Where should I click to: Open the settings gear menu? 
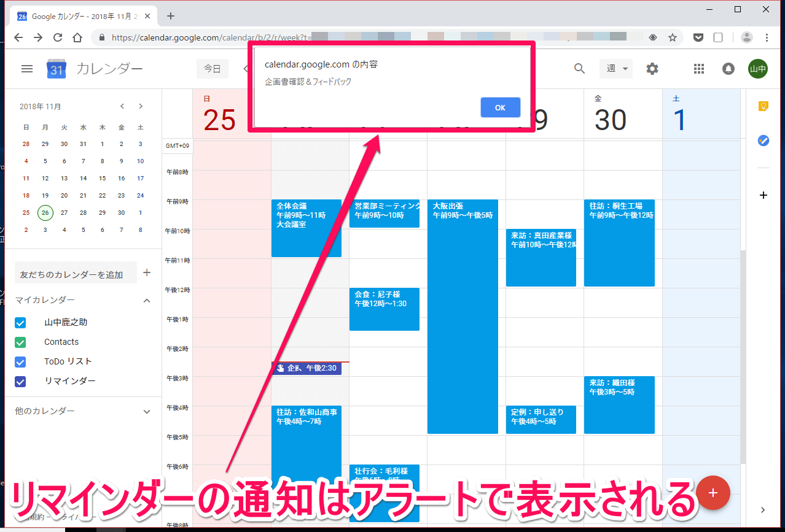point(652,69)
